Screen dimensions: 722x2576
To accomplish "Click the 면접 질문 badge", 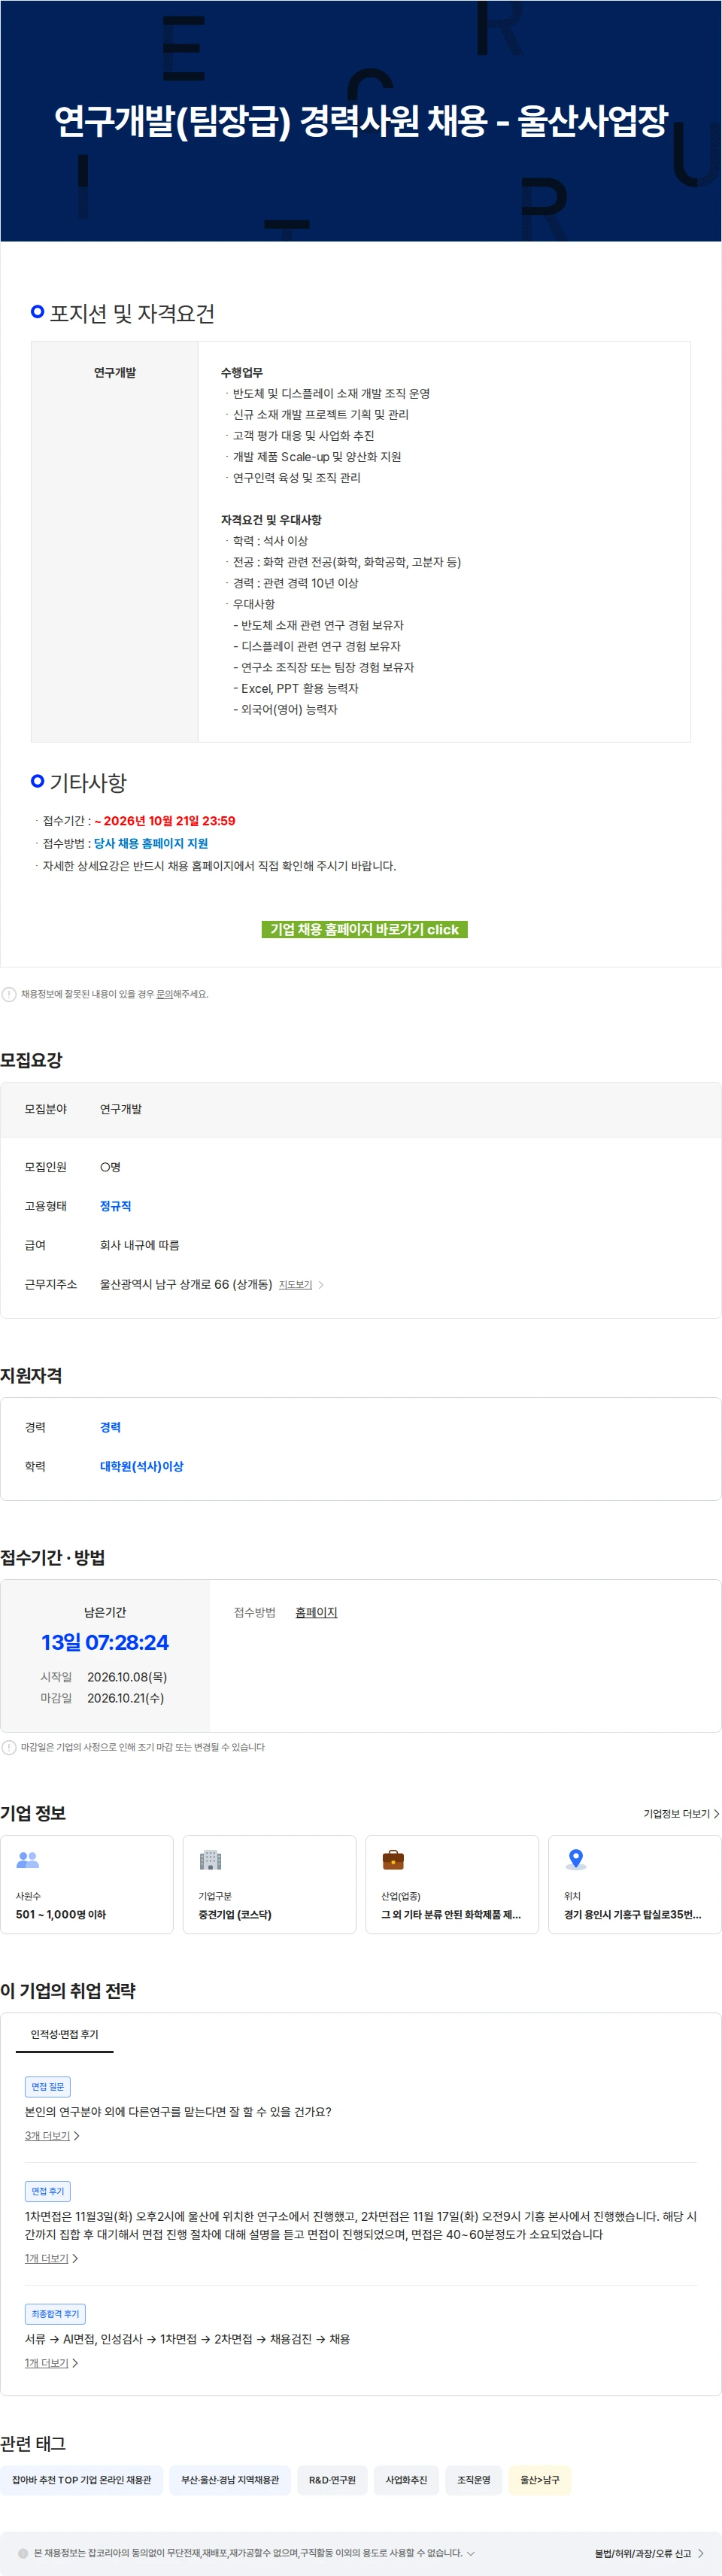I will [x=47, y=2086].
